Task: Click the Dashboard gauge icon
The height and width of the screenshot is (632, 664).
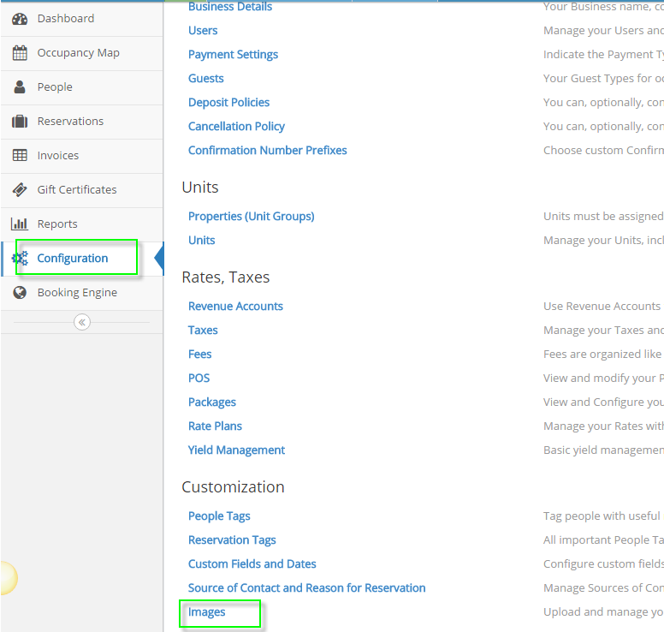Action: 20,19
